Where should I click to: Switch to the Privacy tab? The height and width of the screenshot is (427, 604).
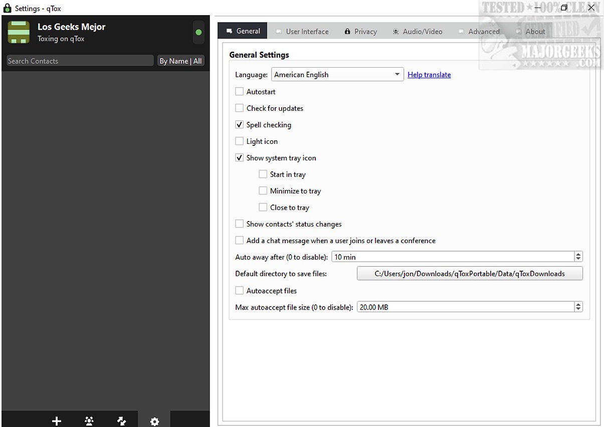tap(360, 32)
